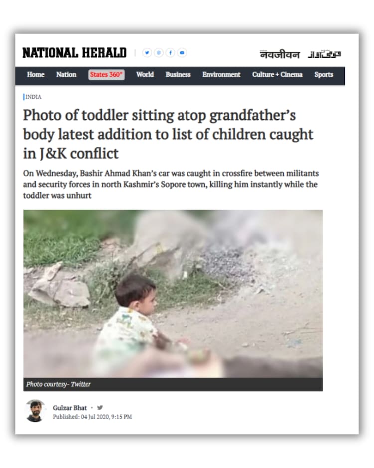The height and width of the screenshot is (468, 374).
Task: Open Culture + Cinema section
Action: (277, 75)
